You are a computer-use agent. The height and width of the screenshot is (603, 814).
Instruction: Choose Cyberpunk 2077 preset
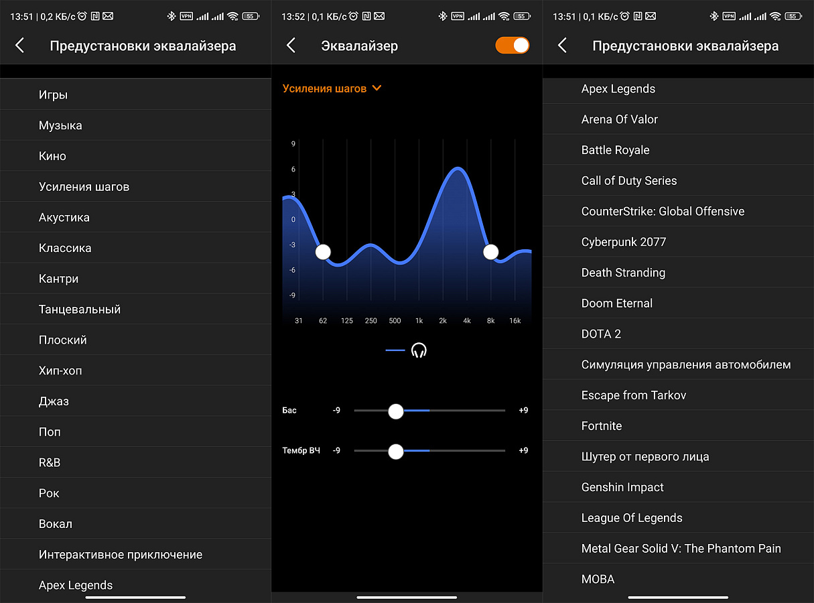(678, 242)
